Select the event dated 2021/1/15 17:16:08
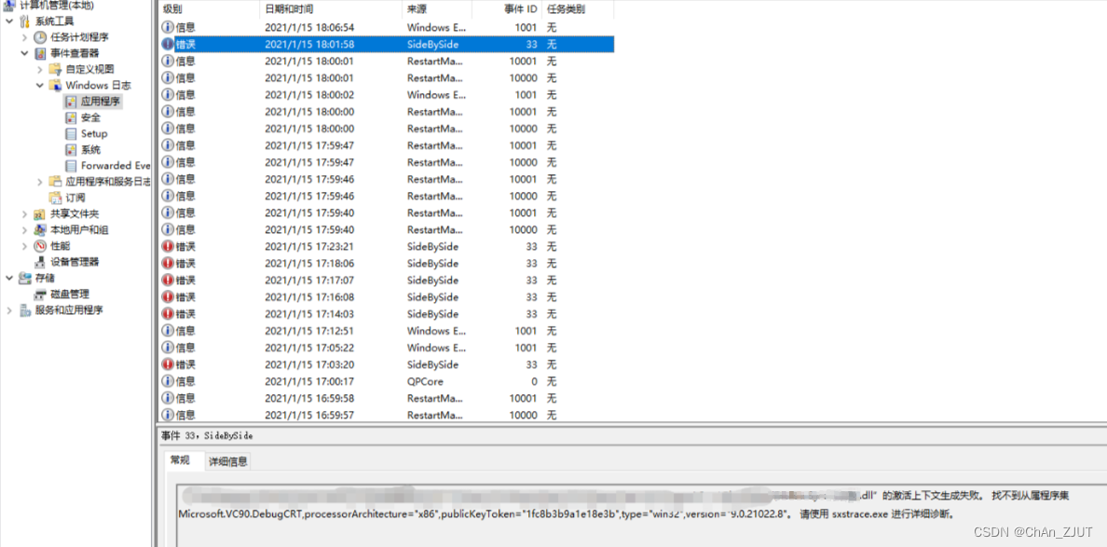 [x=386, y=297]
